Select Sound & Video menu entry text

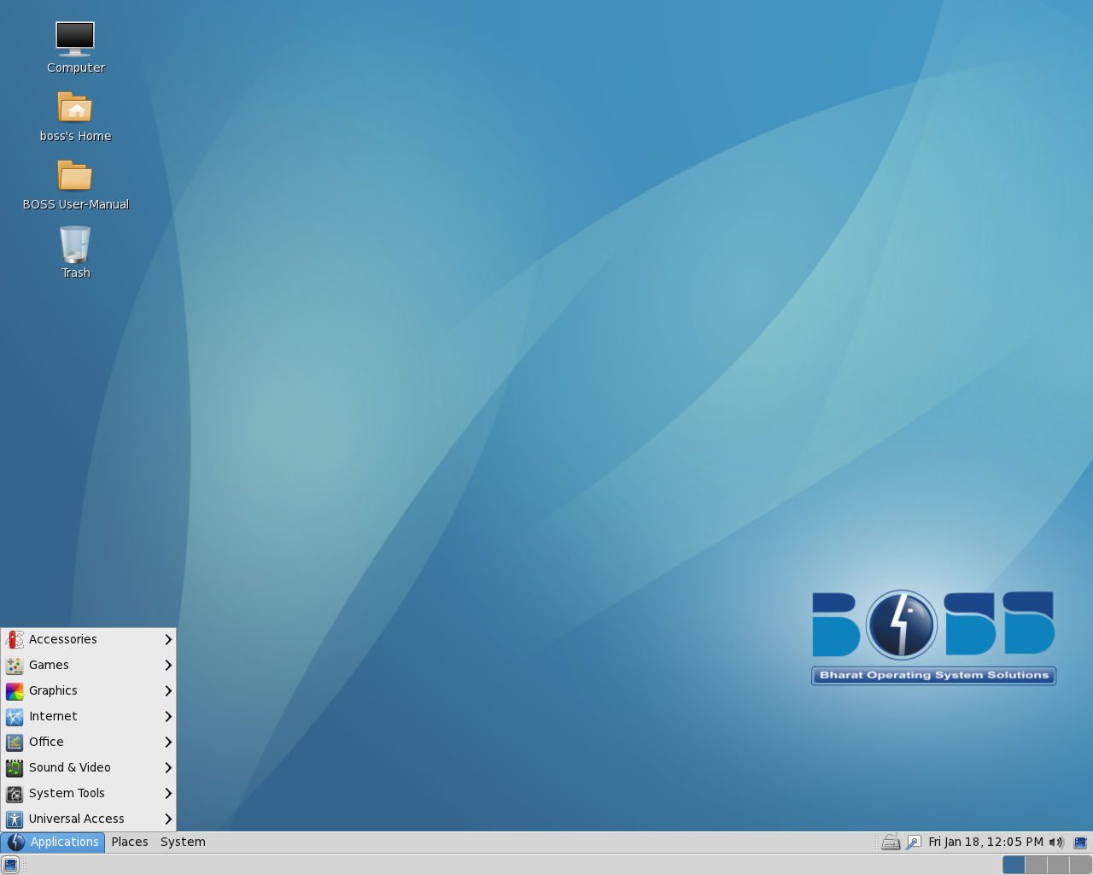pos(70,767)
